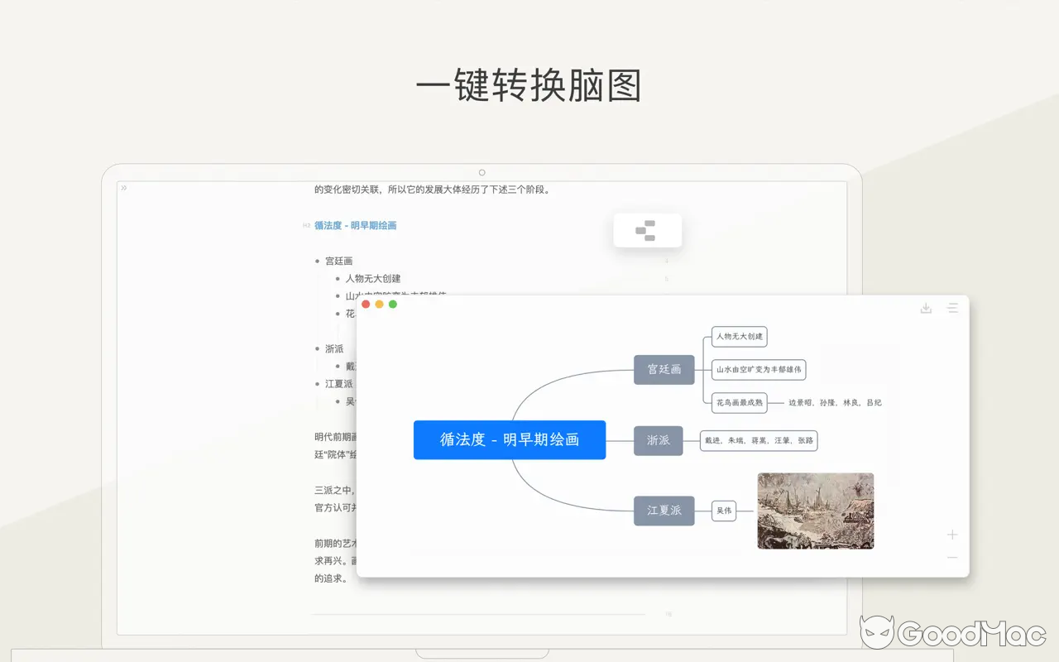Expand the 宫廷画 branch in the mind map

664,370
